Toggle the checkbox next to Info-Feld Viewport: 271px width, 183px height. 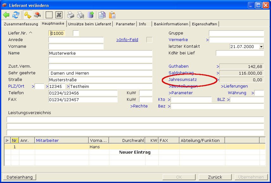[x=149, y=40]
